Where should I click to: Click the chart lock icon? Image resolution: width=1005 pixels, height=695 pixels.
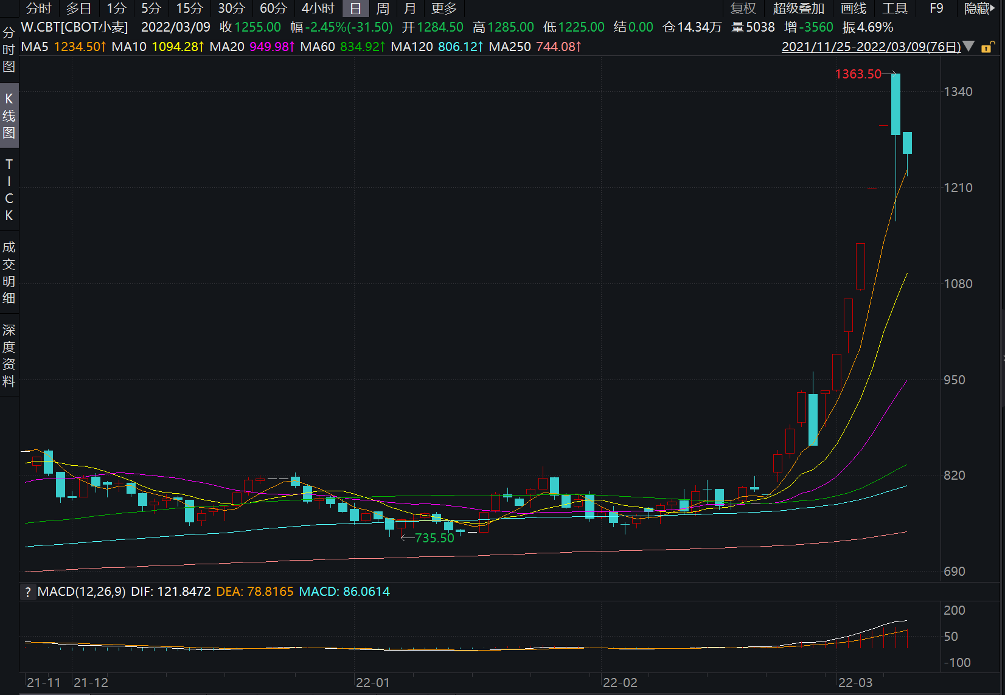click(x=987, y=47)
